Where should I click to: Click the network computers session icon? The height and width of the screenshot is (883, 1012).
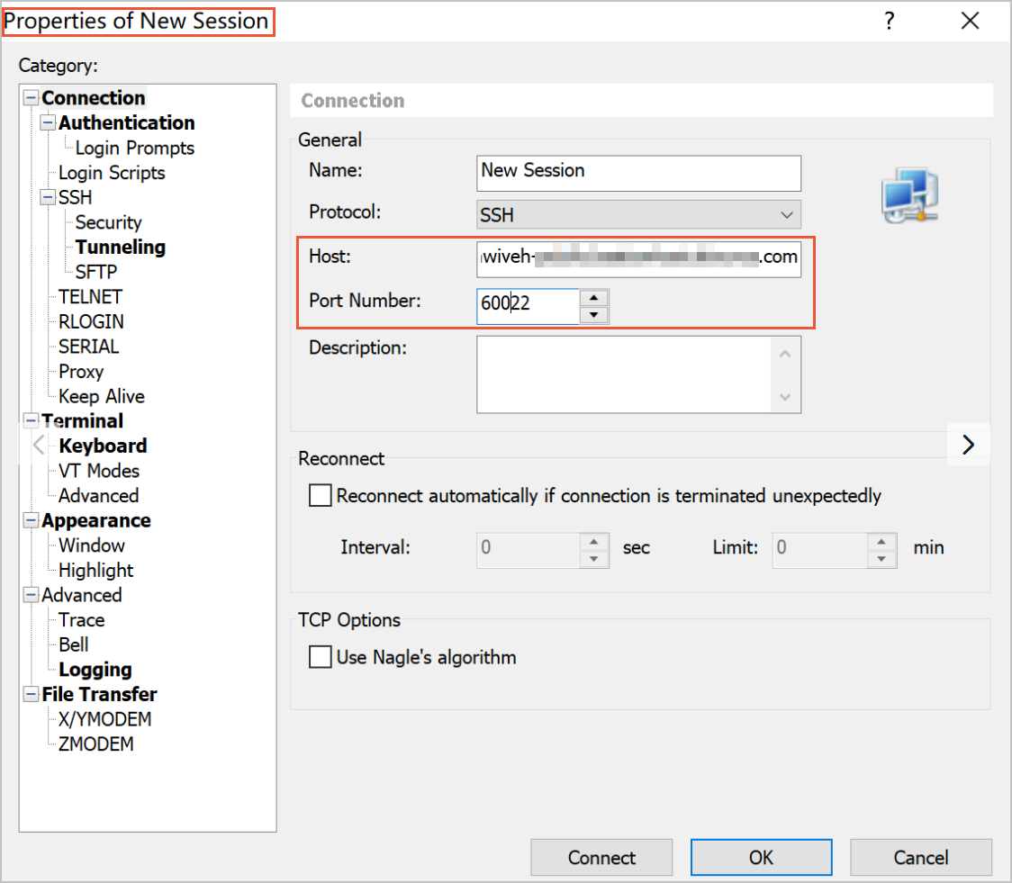tap(909, 195)
